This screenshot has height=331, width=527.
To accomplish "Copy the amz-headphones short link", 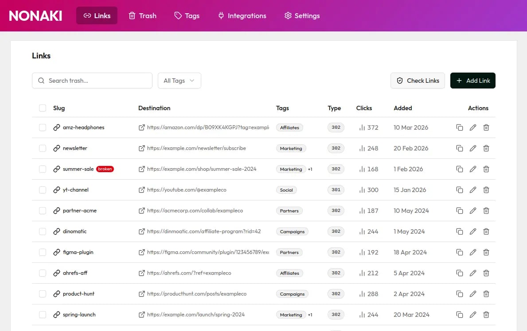I will coord(460,127).
